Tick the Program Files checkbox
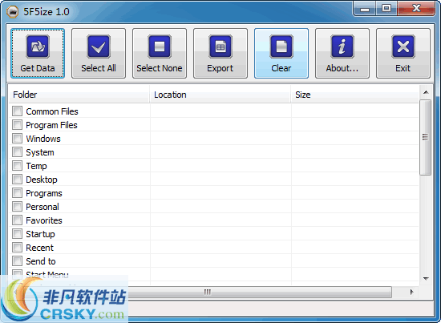441x323 pixels. pyautogui.click(x=17, y=124)
